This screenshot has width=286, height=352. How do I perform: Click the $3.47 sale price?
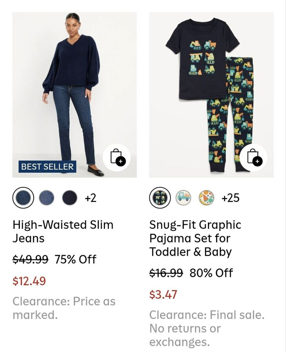click(x=163, y=294)
